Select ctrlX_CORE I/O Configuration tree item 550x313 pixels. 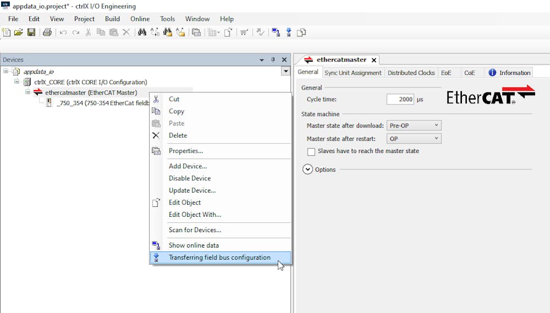90,82
